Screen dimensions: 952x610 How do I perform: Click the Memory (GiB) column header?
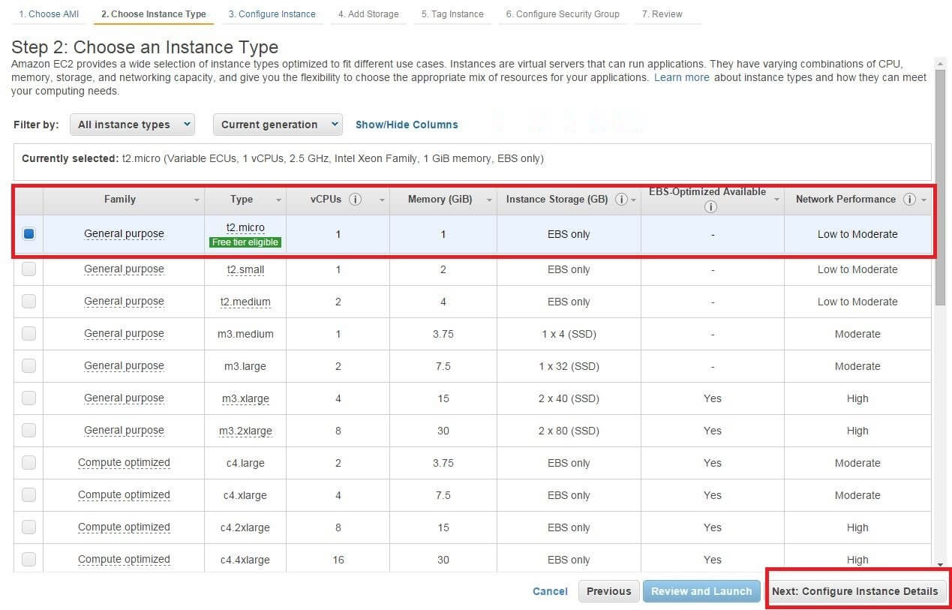tap(440, 200)
